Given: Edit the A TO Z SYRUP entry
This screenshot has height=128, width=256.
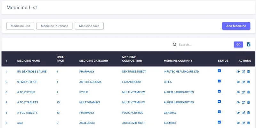Looking at the screenshot, I should (x=244, y=92).
